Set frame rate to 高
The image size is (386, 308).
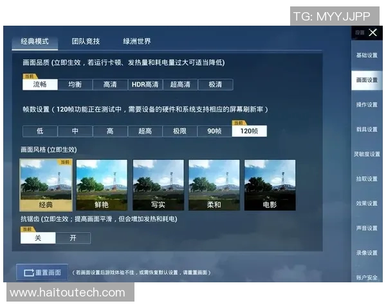pyautogui.click(x=110, y=131)
